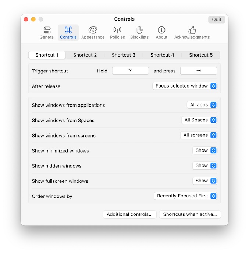Expand the After release dropdown
This screenshot has height=253, width=249.
185,86
